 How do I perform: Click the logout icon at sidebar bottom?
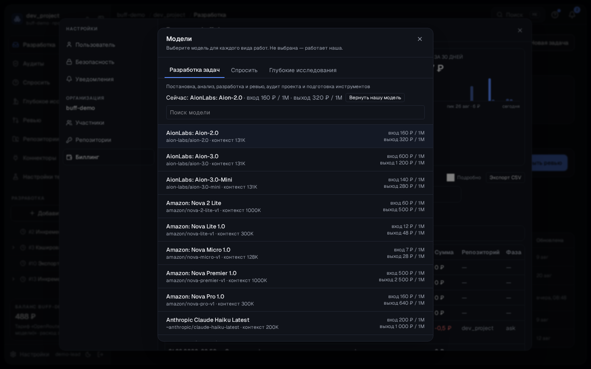tap(100, 354)
